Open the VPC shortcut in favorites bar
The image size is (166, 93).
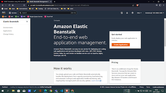pos(23,17)
